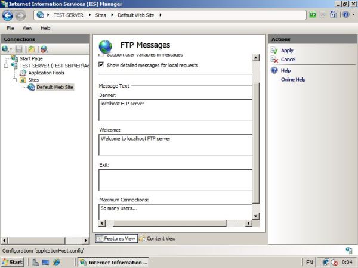Click Internet Information taskbar button

[113, 262]
